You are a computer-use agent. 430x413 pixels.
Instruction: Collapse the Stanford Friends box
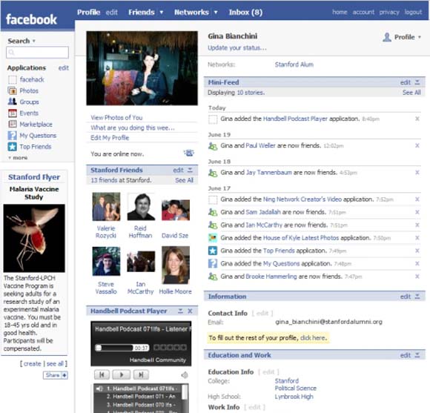[x=190, y=170]
